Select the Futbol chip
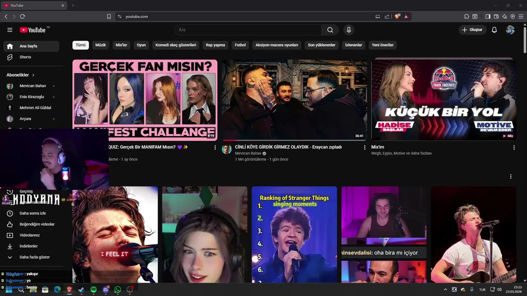 tap(240, 45)
